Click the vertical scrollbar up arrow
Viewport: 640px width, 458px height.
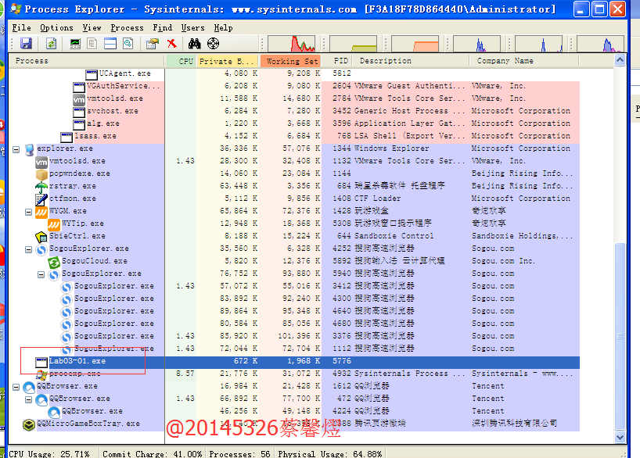click(x=620, y=60)
